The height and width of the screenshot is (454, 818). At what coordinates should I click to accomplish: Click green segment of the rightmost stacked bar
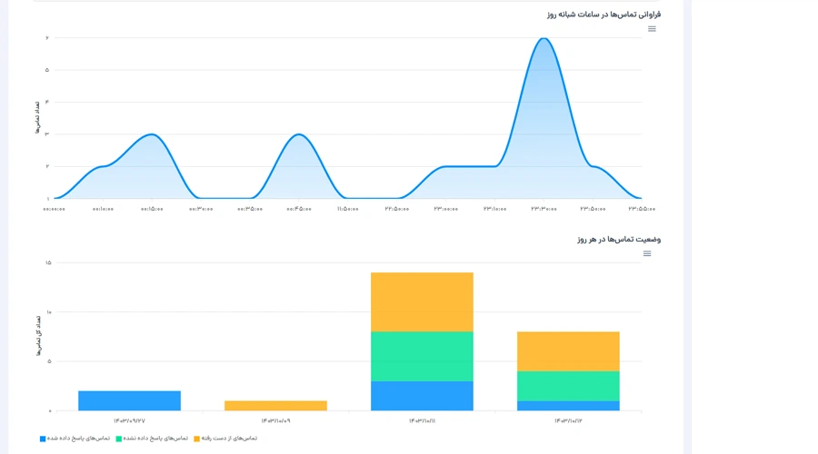(x=568, y=386)
